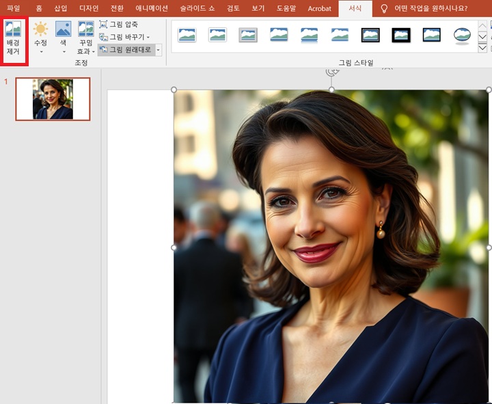Click 그림 원래대로 reset picture
Screen dimensions: 492x404
tap(126, 50)
